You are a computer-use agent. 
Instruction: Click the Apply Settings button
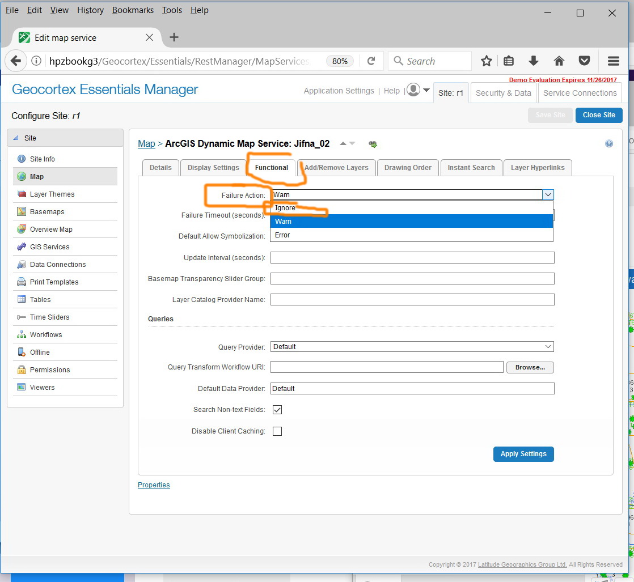(x=523, y=454)
